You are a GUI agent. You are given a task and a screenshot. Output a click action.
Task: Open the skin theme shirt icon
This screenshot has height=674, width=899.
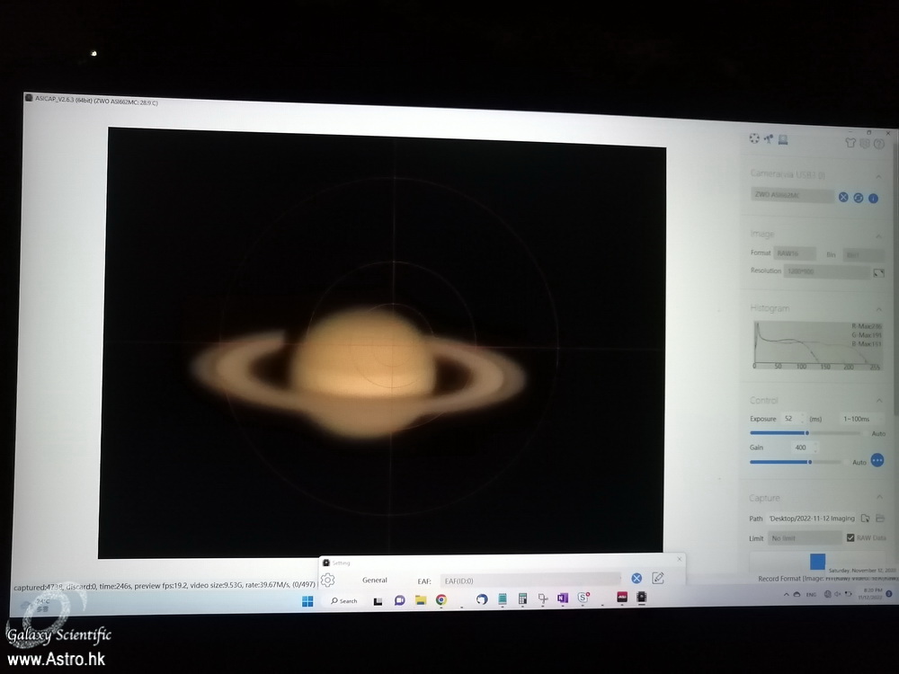[x=850, y=142]
